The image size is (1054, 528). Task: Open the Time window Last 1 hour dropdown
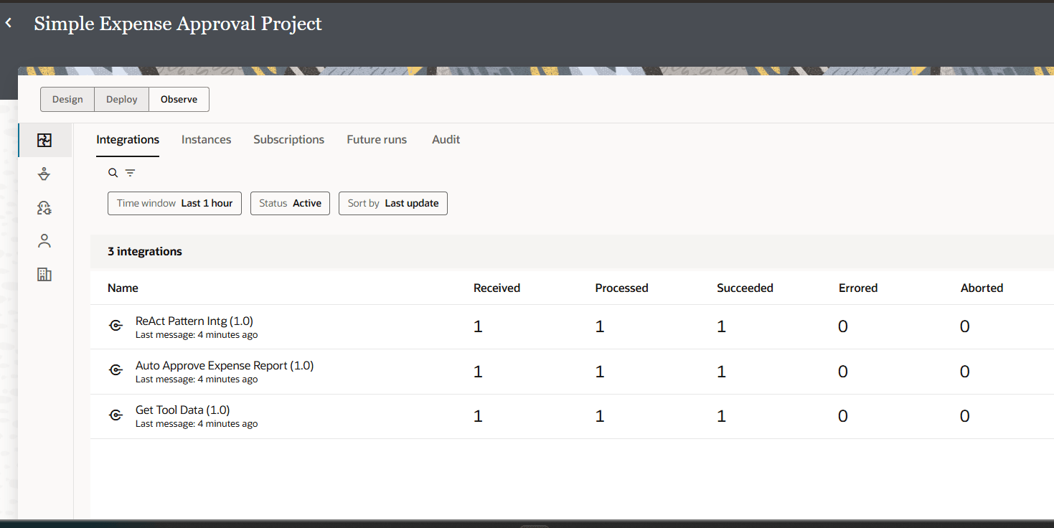[x=174, y=203]
